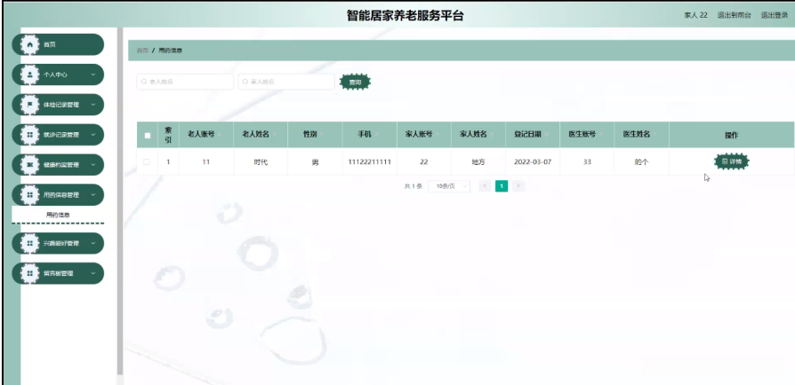Click 退出到前台 in top bar

(x=735, y=15)
